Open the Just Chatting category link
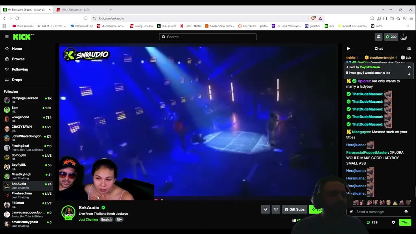This screenshot has height=234, width=416. point(88,219)
